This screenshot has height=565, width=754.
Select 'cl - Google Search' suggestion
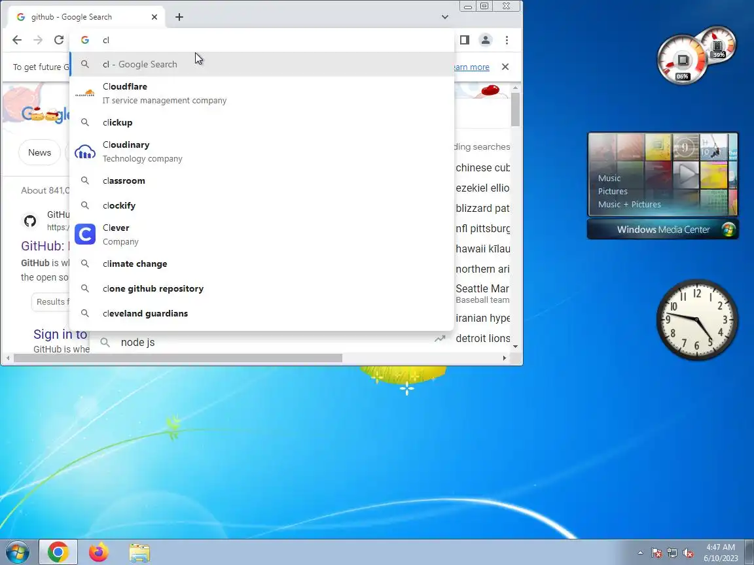click(262, 64)
